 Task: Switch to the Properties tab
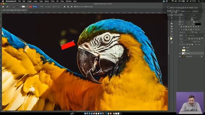point(192,35)
